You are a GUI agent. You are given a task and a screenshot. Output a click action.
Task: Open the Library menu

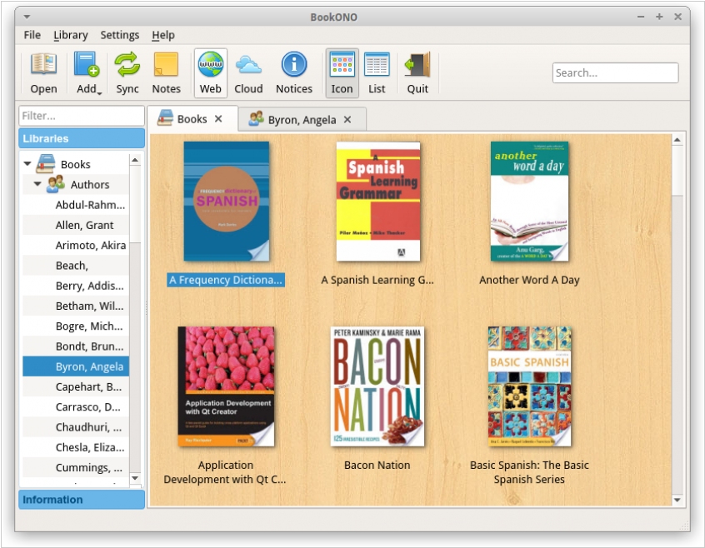[70, 35]
